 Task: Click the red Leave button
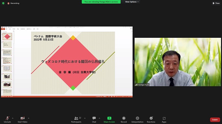215,120
